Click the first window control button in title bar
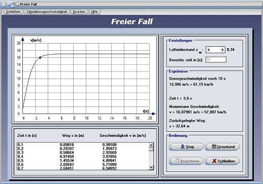Image resolution: width=263 pixels, height=184 pixels. tap(4, 4)
